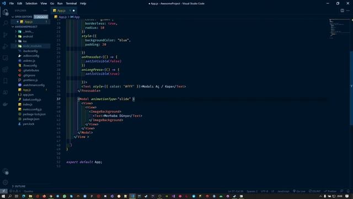
Task: Open Windows action center notification icon
Action: point(347,196)
